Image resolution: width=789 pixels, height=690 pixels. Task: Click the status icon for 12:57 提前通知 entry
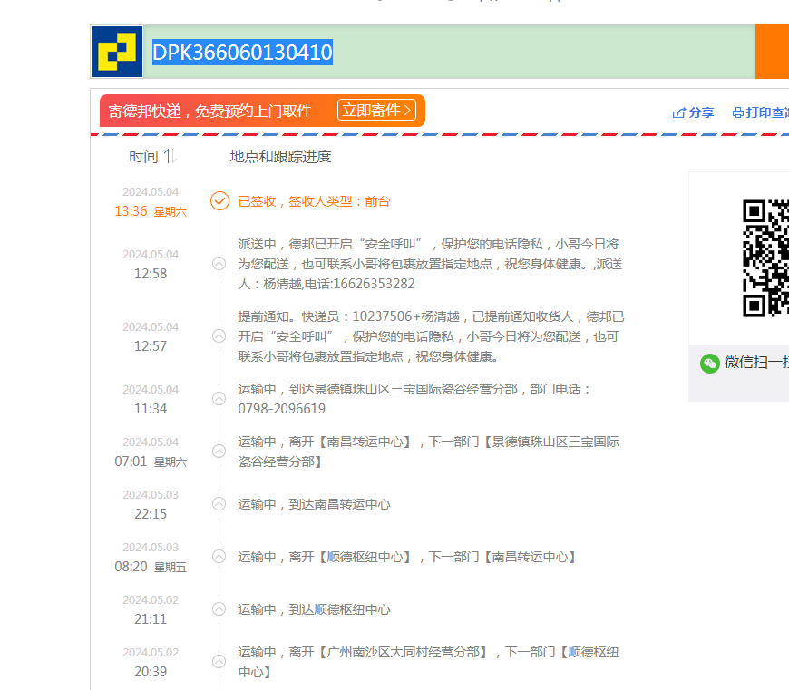[219, 336]
